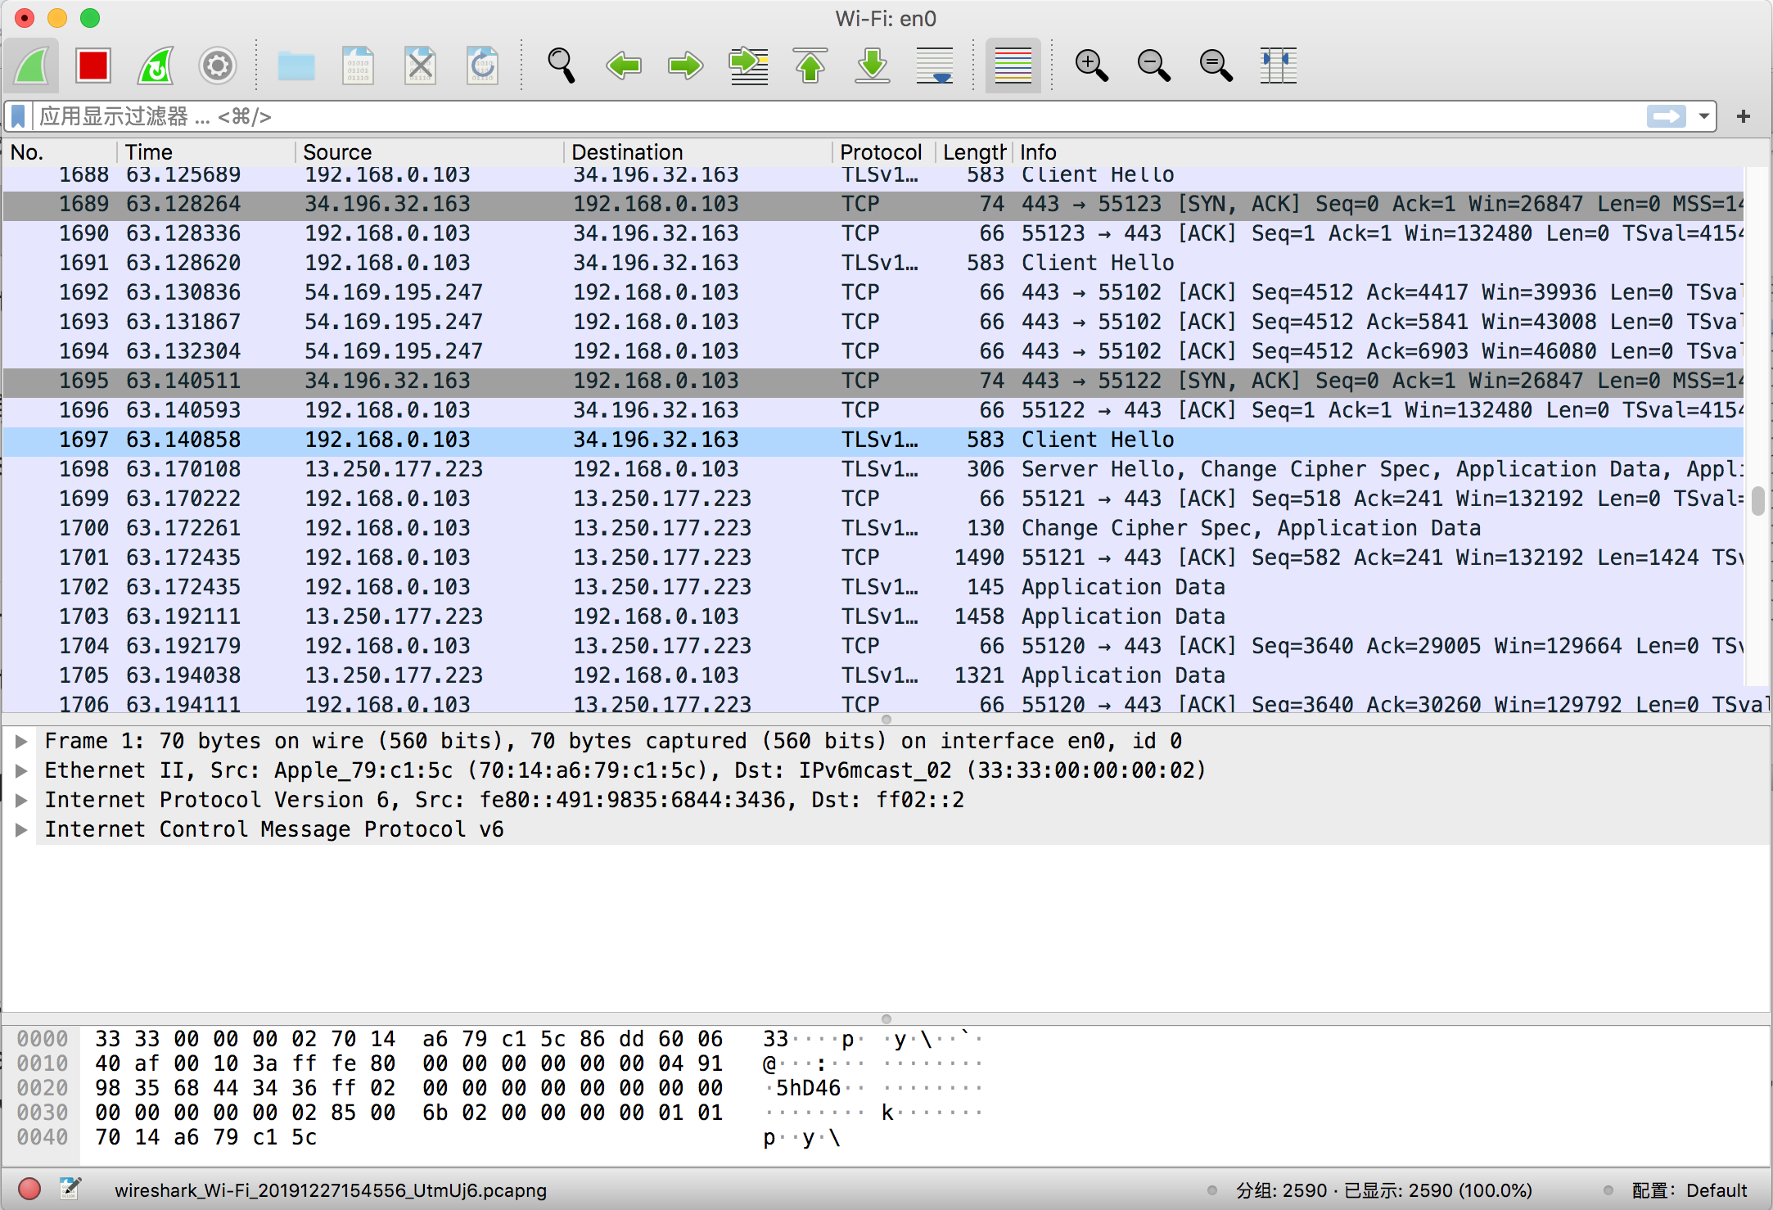Toggle auto-scroll during live capture
1773x1210 pixels.
coord(935,65)
